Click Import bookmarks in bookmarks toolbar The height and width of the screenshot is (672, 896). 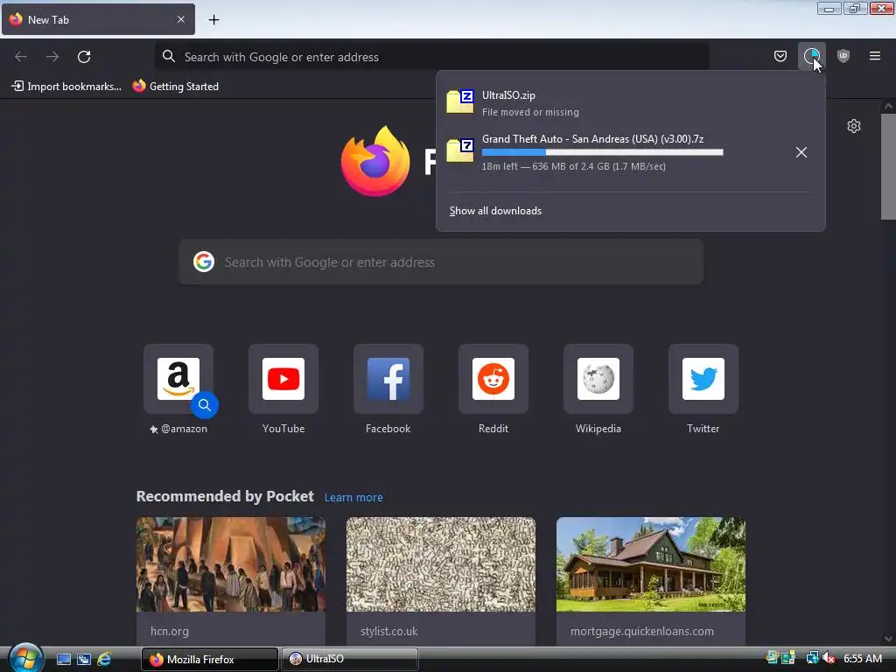66,87
